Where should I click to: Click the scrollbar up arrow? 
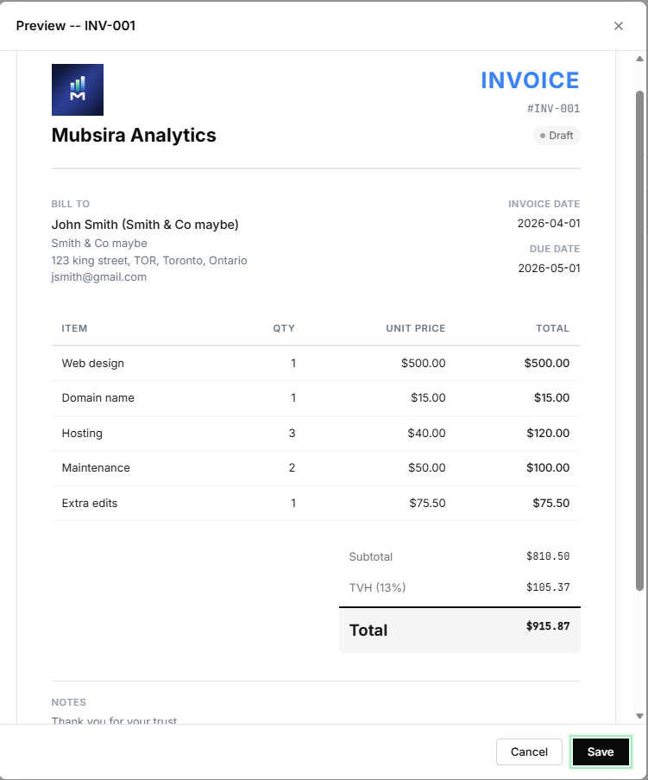(639, 59)
